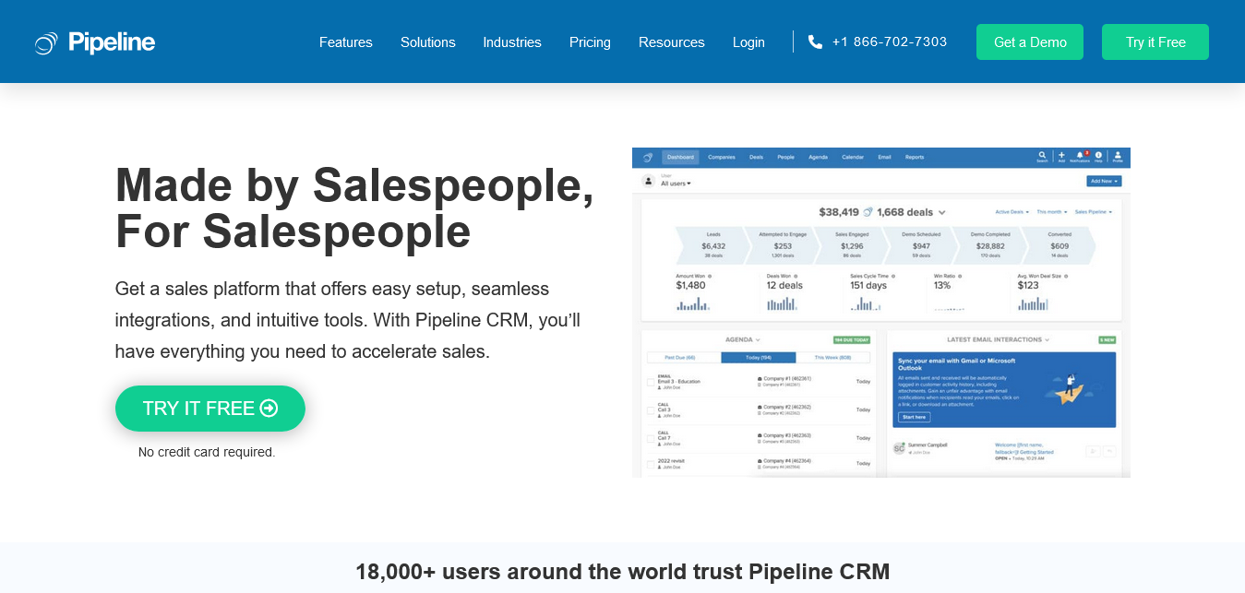
Task: Select the Dashboard tab in the screenshot
Action: click(680, 158)
